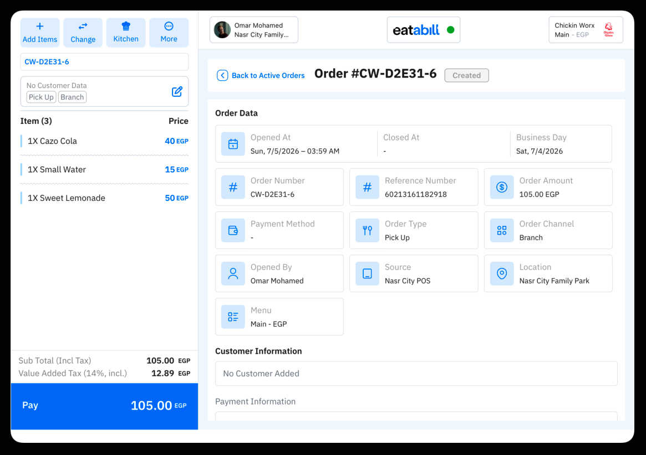The width and height of the screenshot is (646, 455).
Task: Click the Opened At date value
Action: point(295,151)
